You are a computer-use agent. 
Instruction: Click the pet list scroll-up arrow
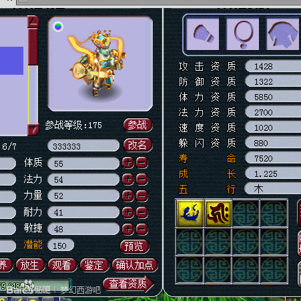33,21
